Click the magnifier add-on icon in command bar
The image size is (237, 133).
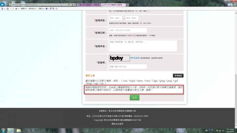pos(51,9)
